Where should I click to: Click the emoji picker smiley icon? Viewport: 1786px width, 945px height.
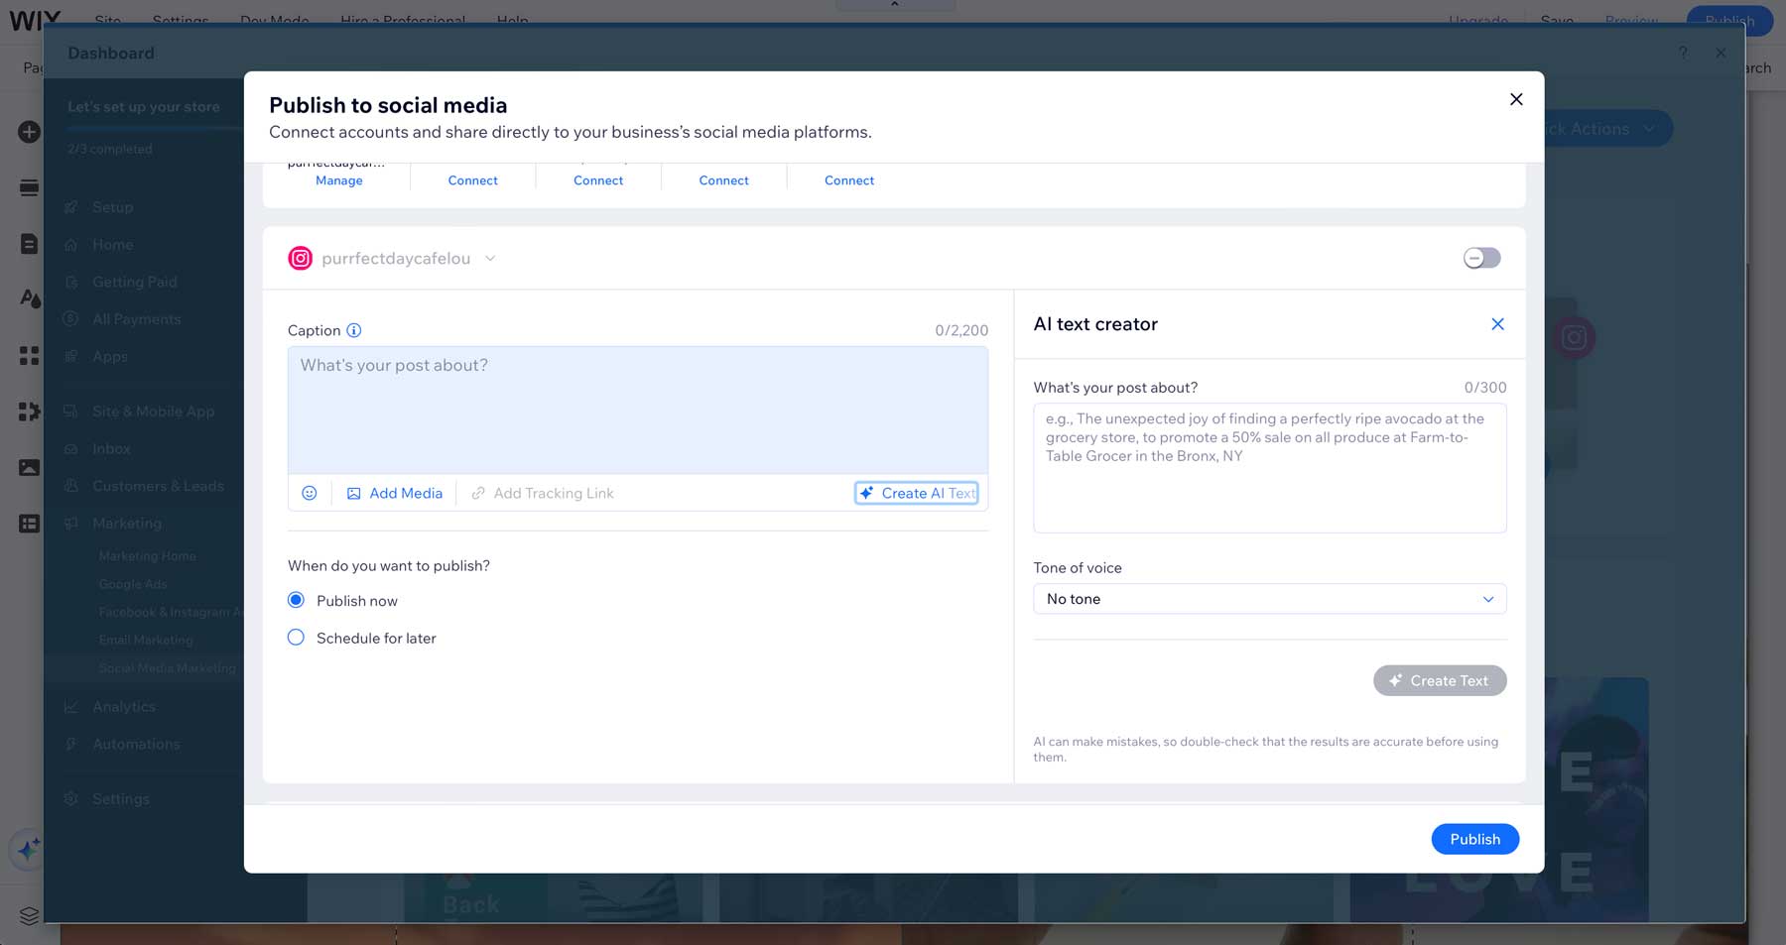pyautogui.click(x=310, y=493)
